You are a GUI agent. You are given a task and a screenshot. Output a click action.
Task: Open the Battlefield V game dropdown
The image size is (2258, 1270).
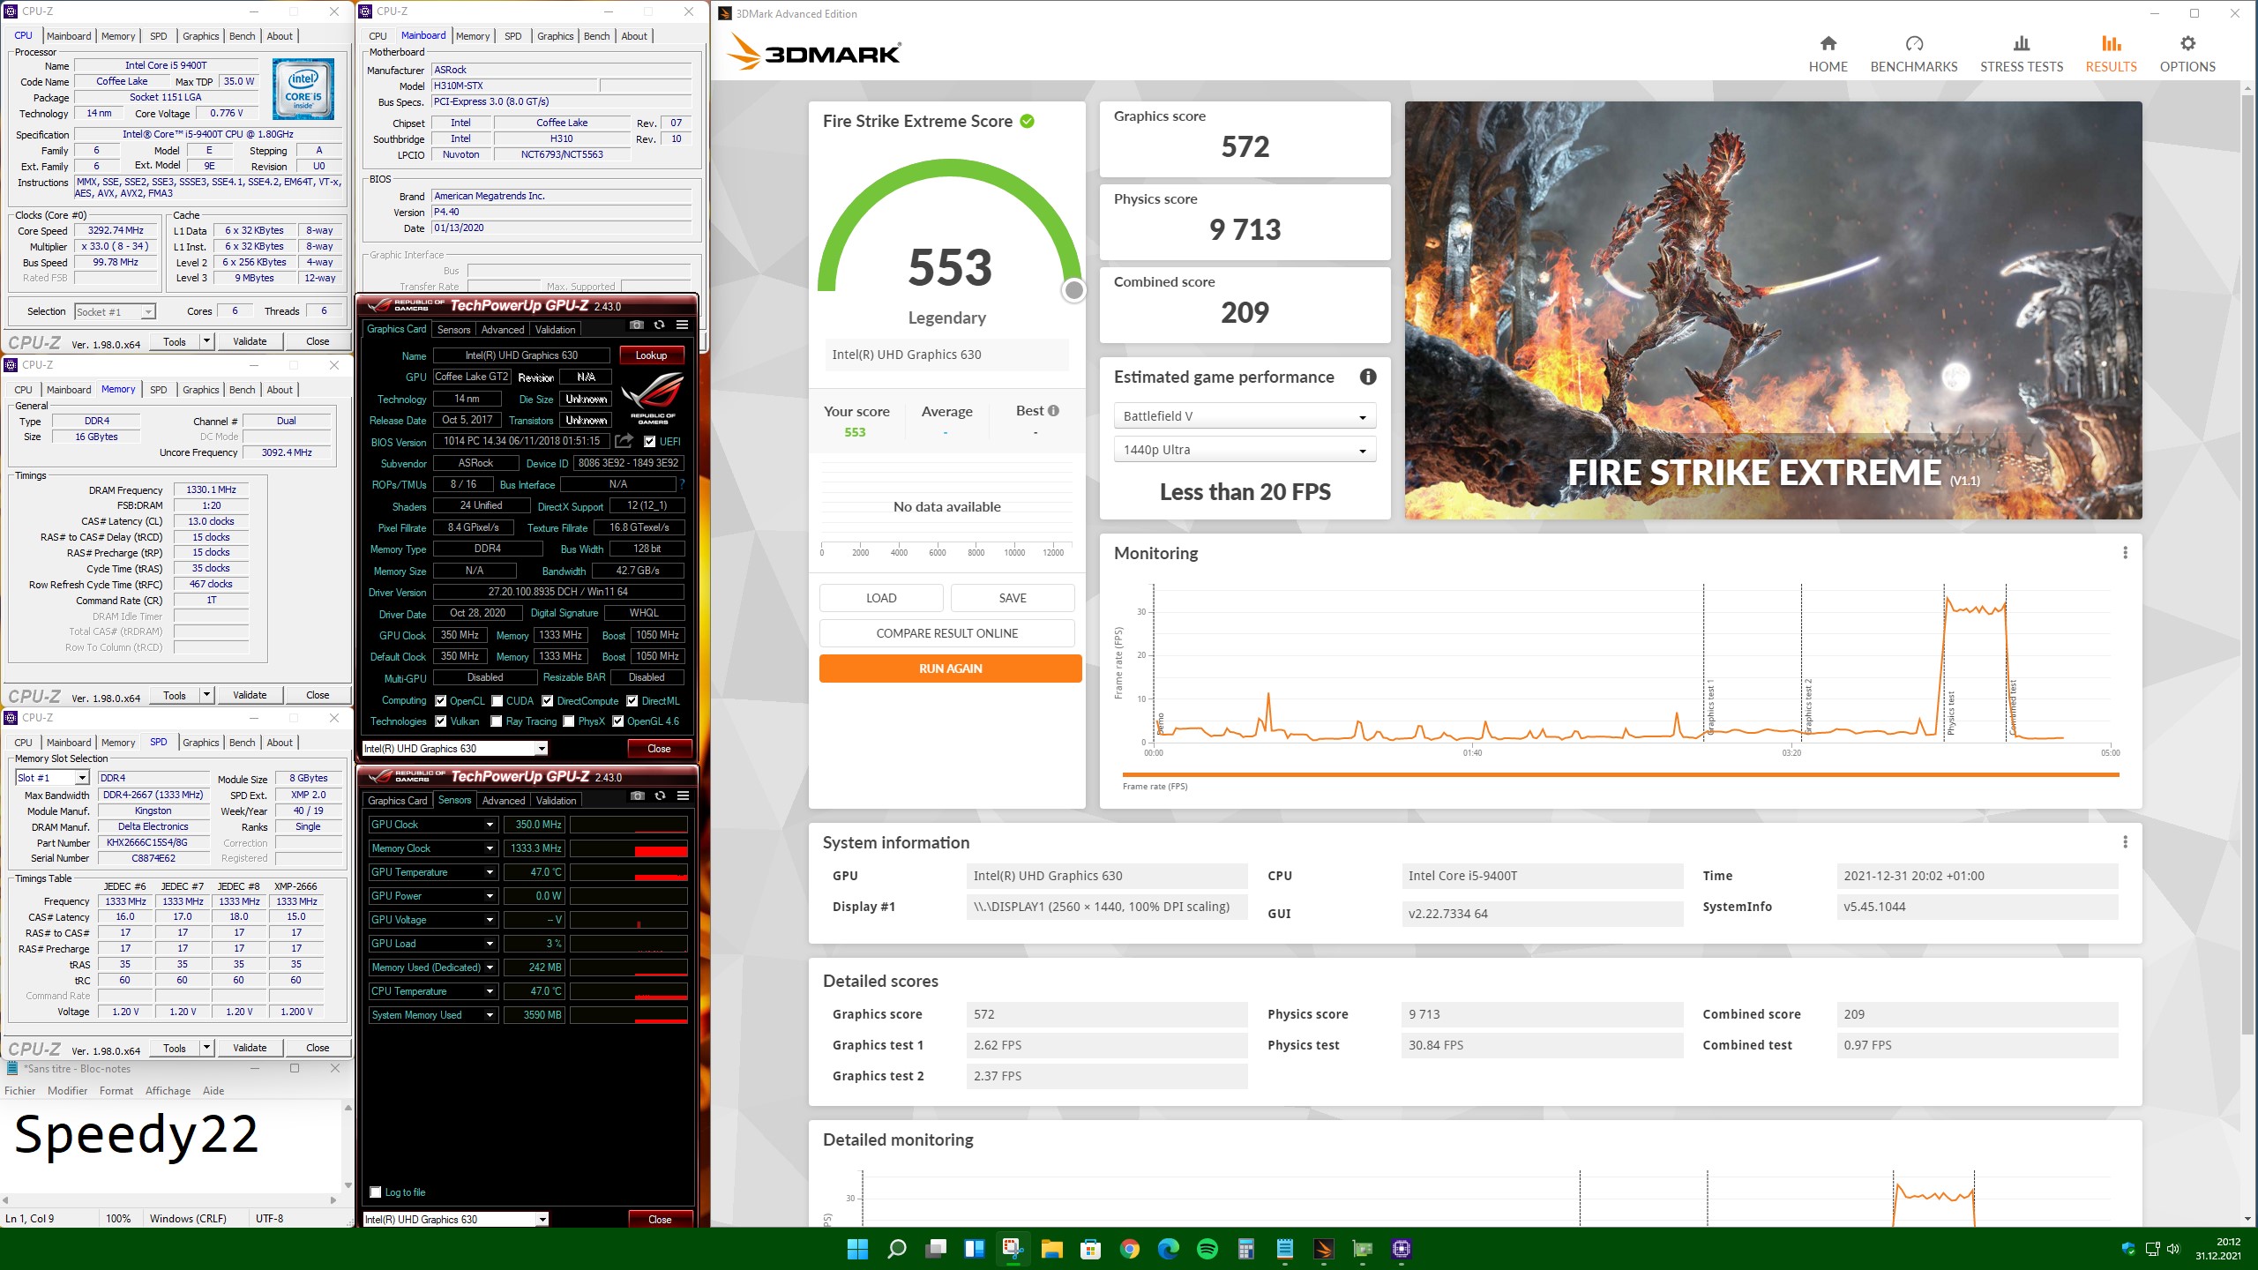(x=1245, y=416)
